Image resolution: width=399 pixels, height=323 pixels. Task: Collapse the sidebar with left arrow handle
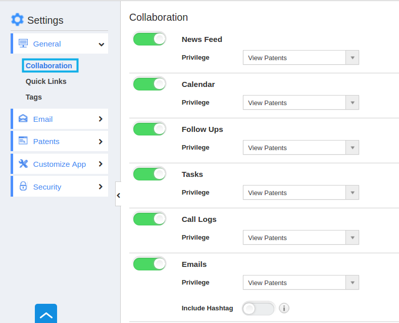pyautogui.click(x=118, y=196)
